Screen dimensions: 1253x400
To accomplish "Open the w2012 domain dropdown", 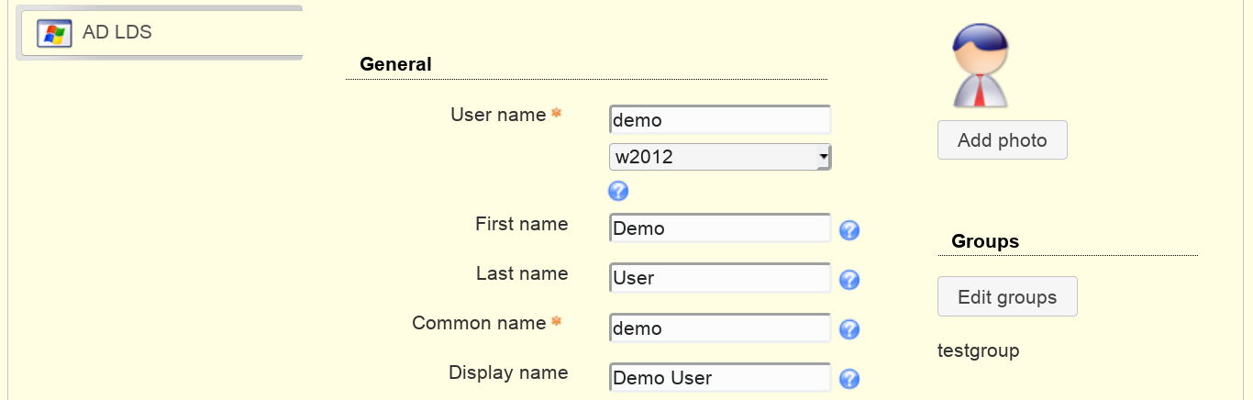I will point(720,157).
